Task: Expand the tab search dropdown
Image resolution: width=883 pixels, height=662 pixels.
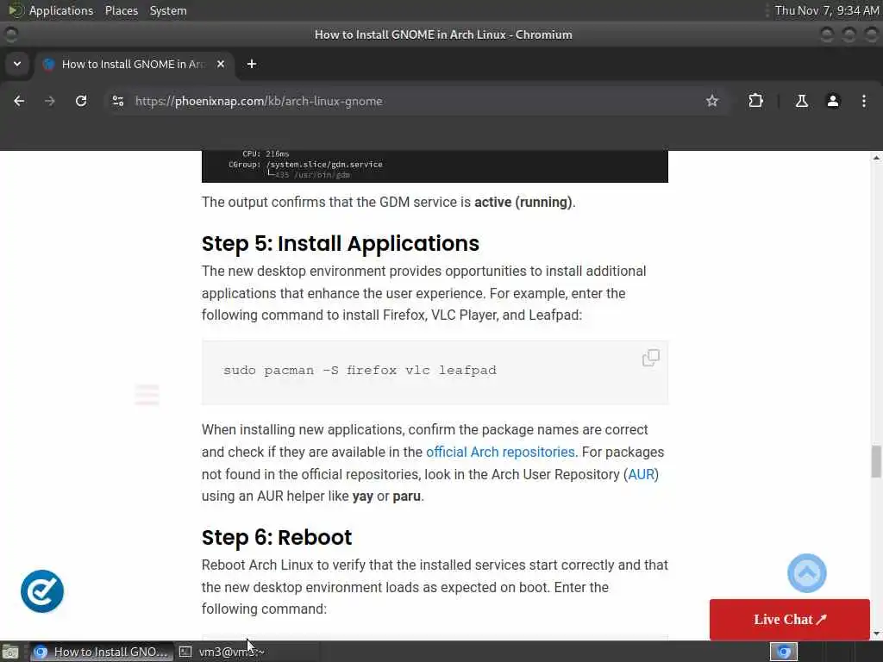Action: coord(17,64)
